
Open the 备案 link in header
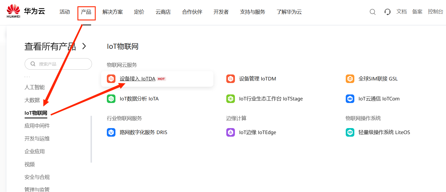click(417, 12)
